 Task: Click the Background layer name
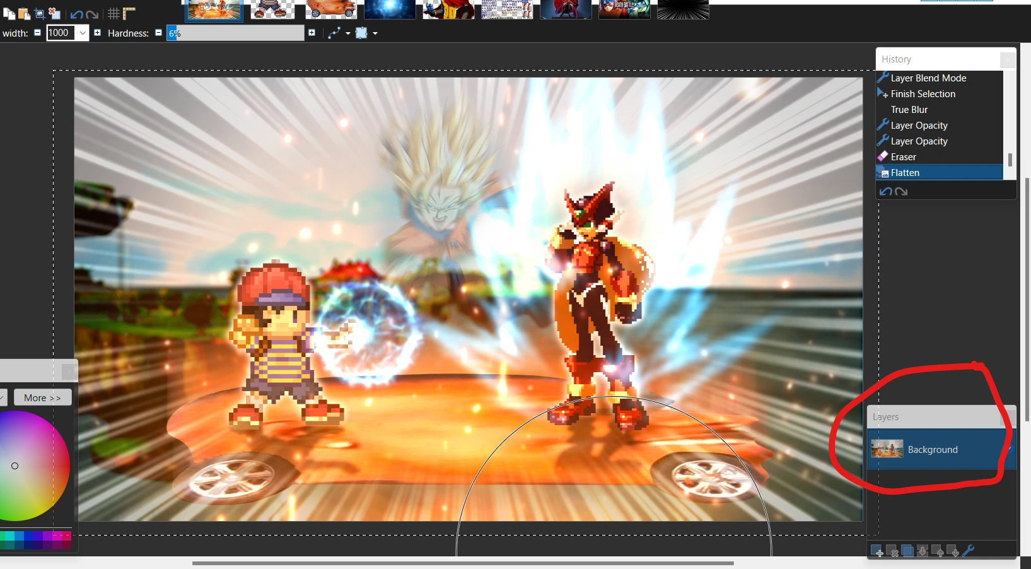tap(933, 450)
